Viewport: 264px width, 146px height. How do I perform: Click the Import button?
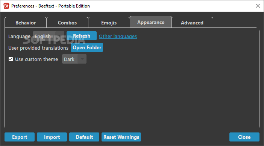[52, 137]
